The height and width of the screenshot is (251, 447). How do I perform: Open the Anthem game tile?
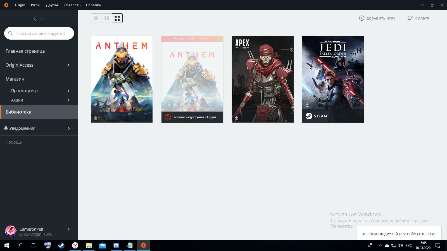click(x=122, y=79)
